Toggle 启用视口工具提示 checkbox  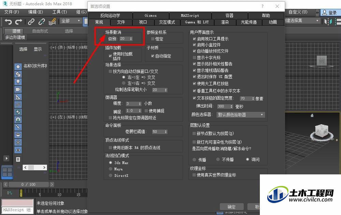pos(194,39)
